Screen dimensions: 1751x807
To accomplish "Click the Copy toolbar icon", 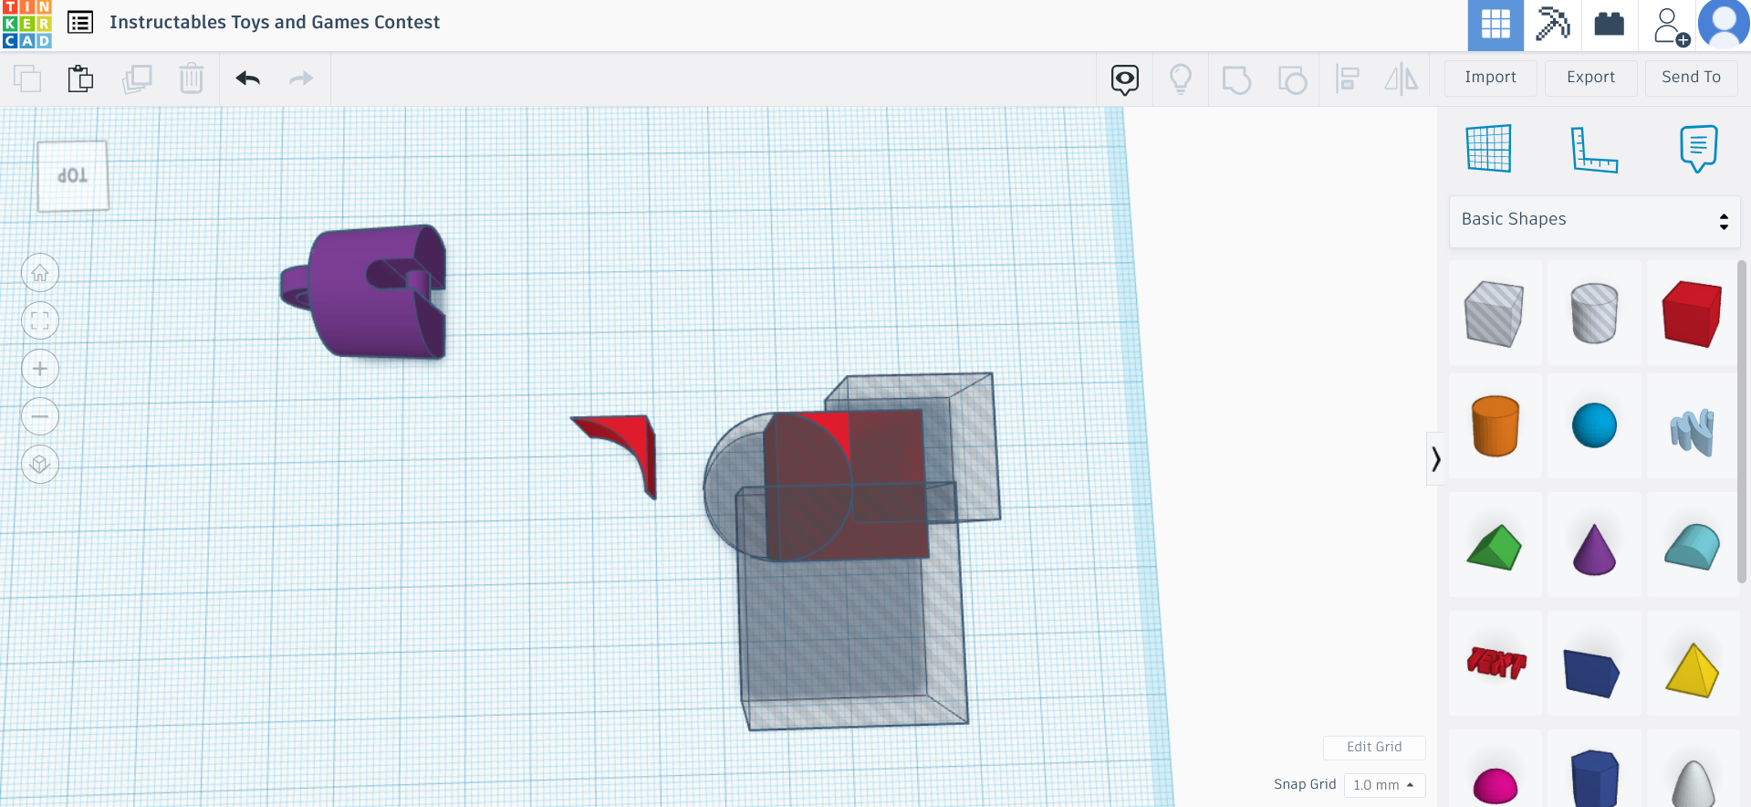I will [x=27, y=79].
